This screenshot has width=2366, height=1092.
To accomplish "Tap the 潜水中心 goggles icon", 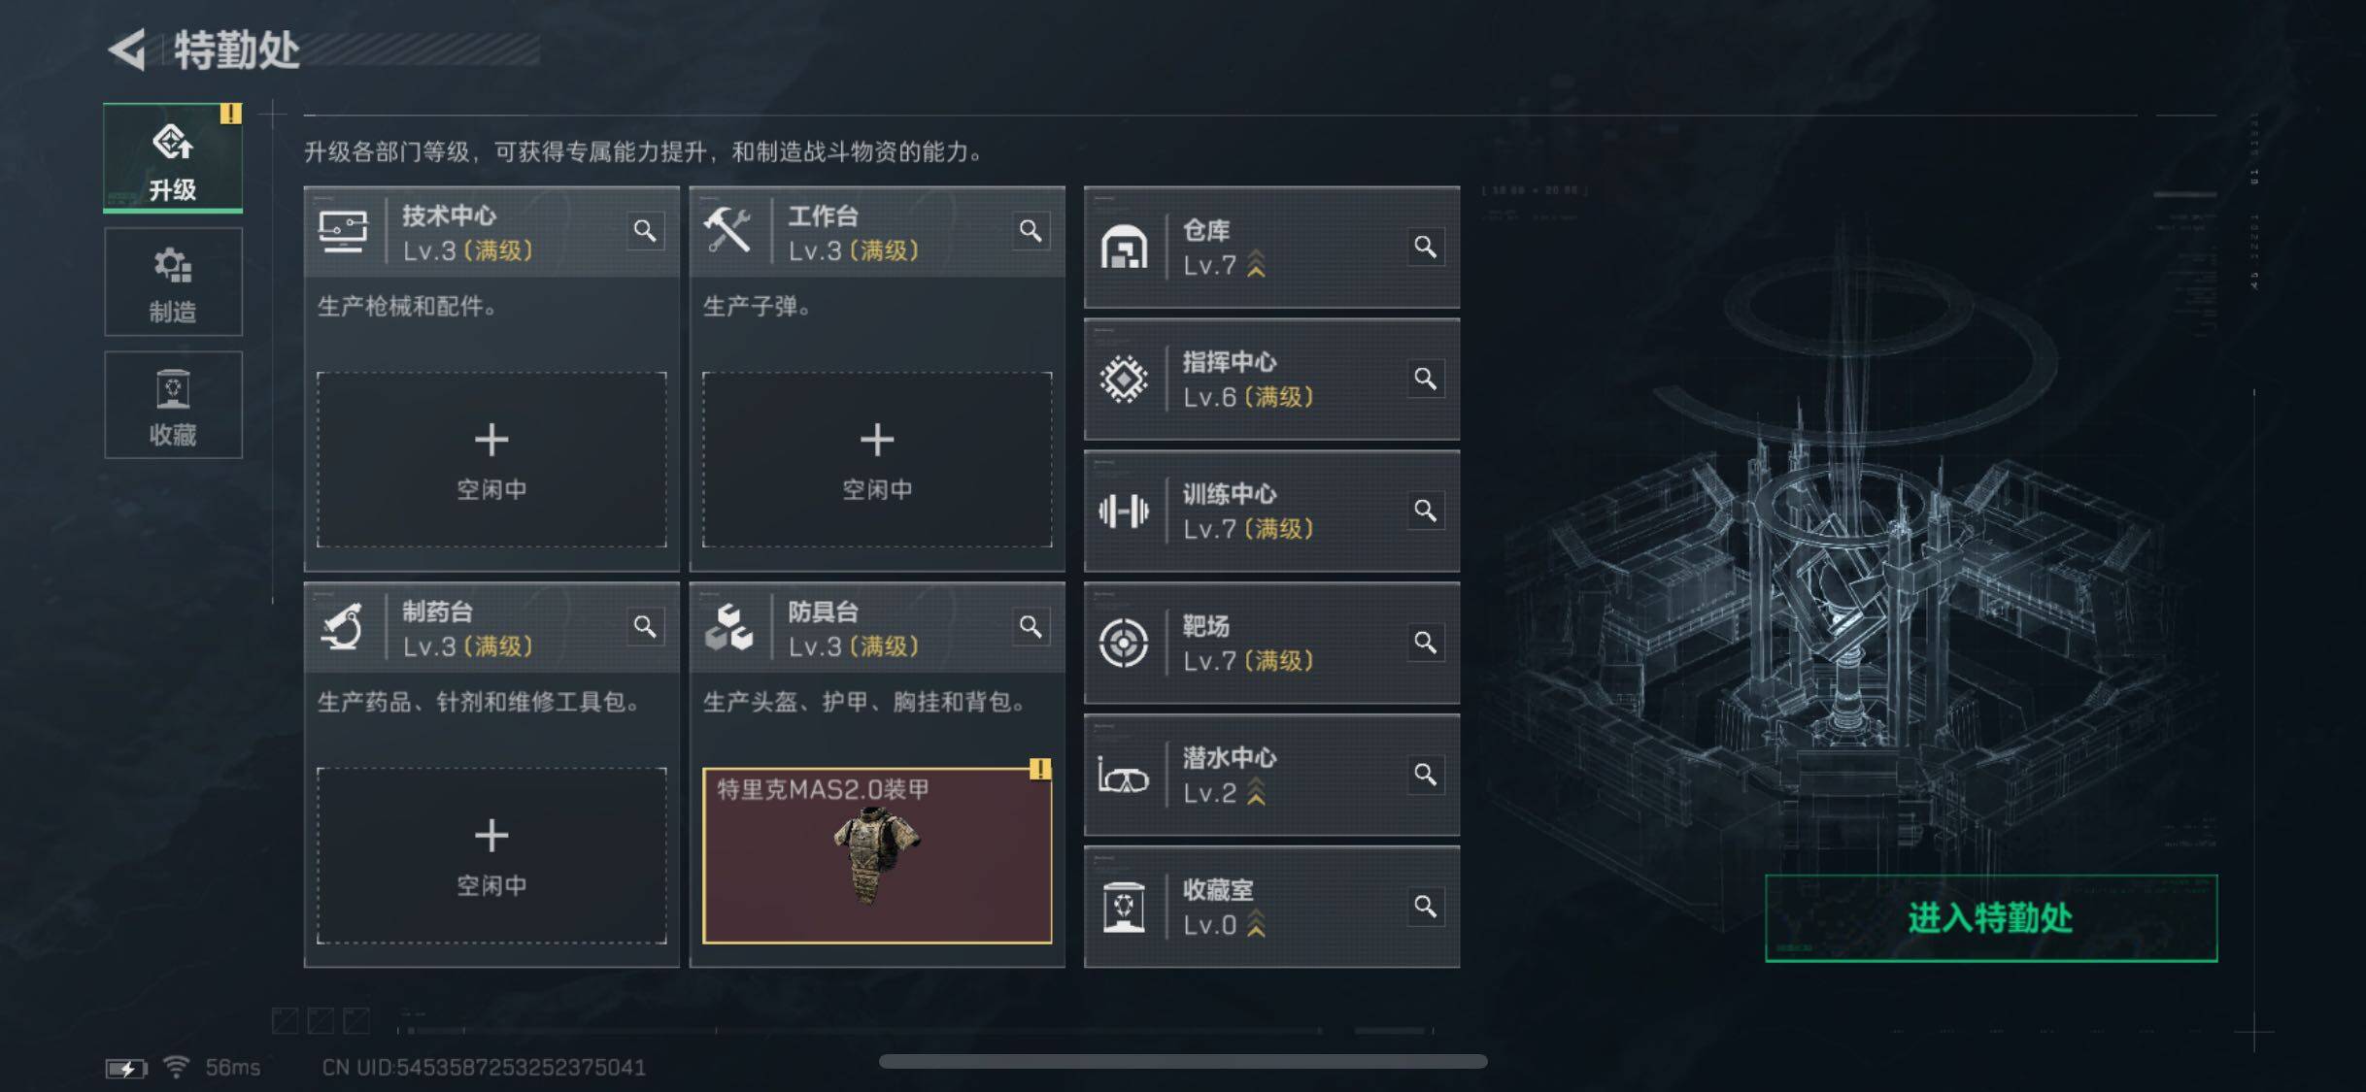I will (x=1123, y=776).
